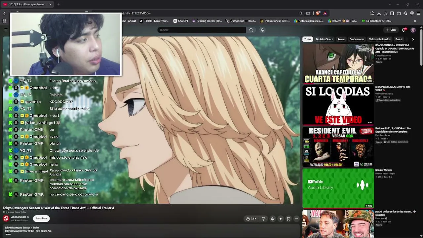Open the green Audio Library thumbnail
The width and height of the screenshot is (423, 238).
click(338, 188)
